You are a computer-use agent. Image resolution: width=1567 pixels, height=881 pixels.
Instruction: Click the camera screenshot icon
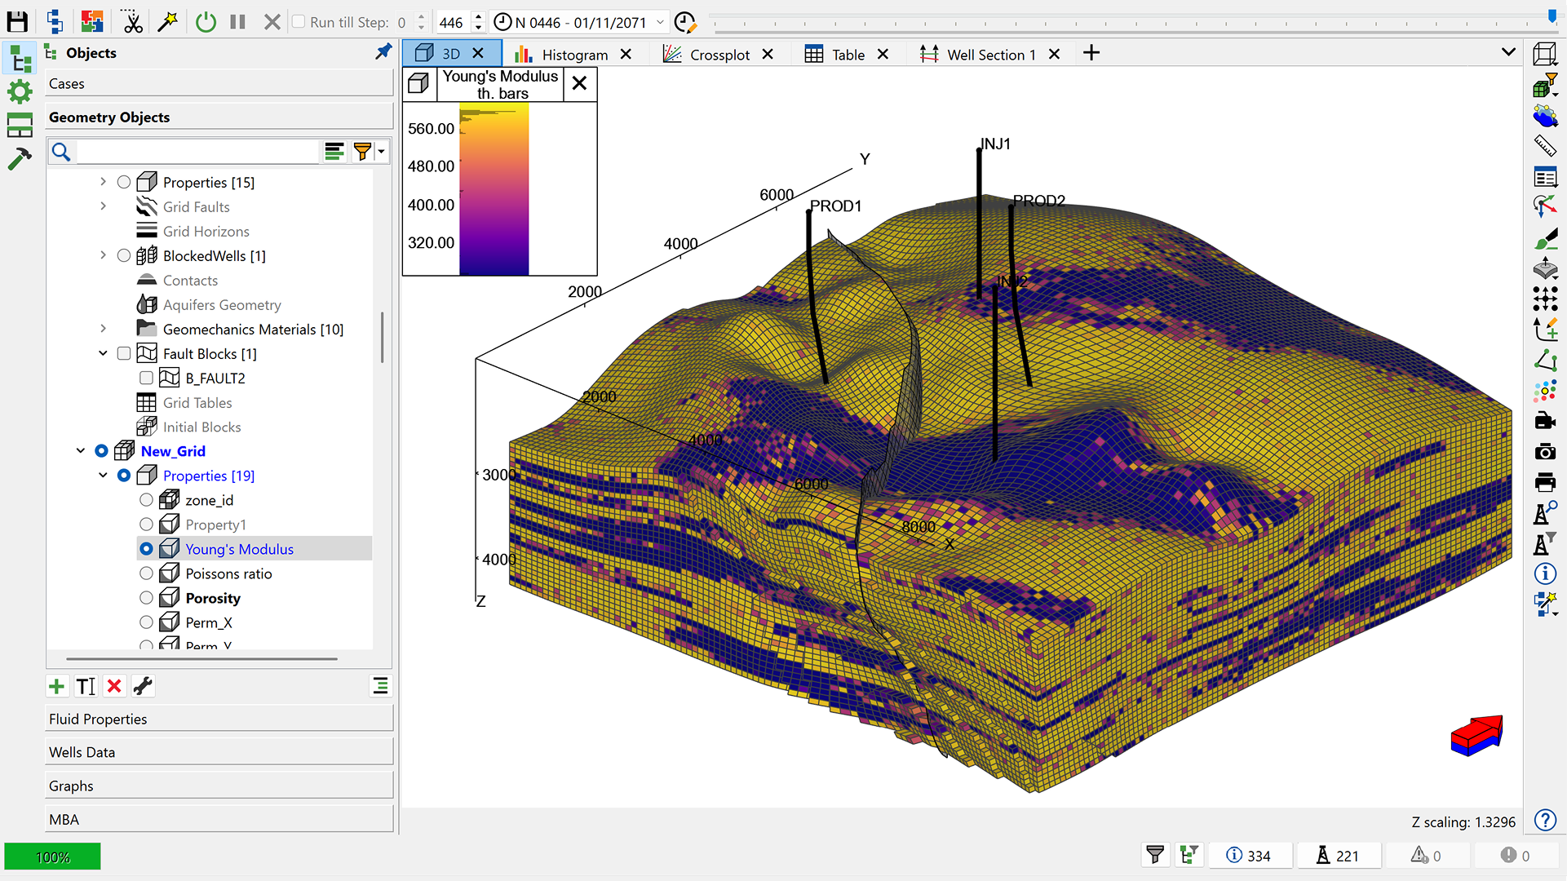click(1545, 452)
